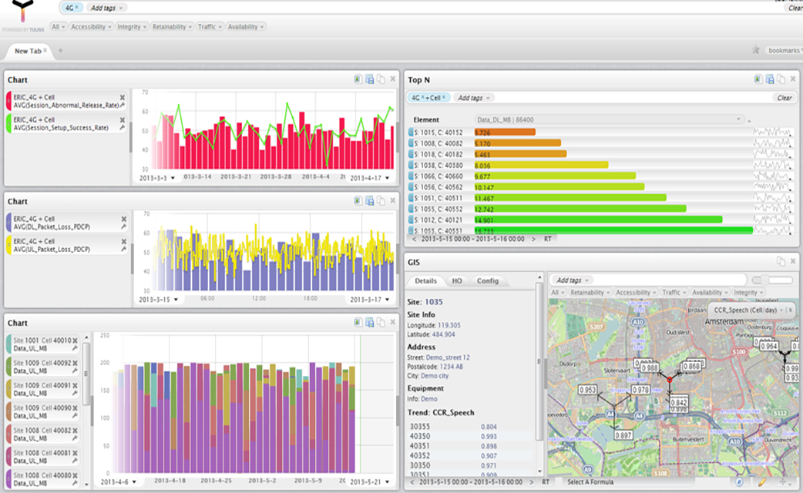
Task: Click the red color swatch of Session_Abnormal_Release_Rate
Action: (x=8, y=101)
